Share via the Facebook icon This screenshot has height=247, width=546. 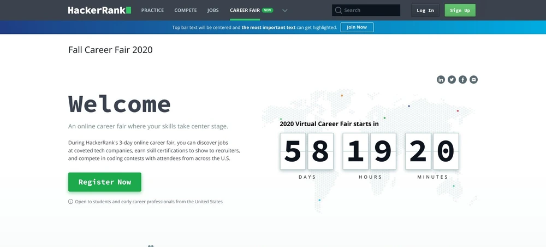point(462,79)
